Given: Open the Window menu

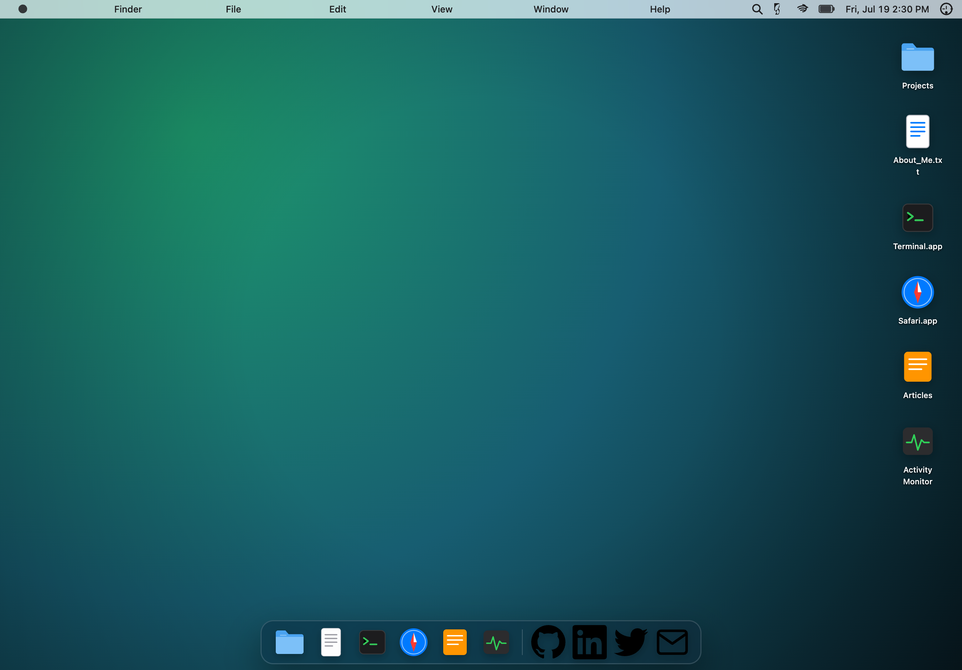Looking at the screenshot, I should 550,9.
